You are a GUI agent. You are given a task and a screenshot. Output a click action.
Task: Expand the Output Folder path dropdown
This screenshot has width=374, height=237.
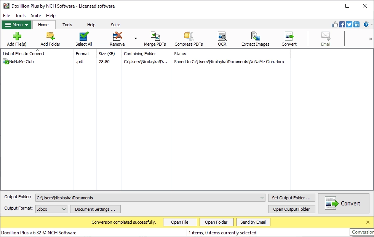pos(262,198)
